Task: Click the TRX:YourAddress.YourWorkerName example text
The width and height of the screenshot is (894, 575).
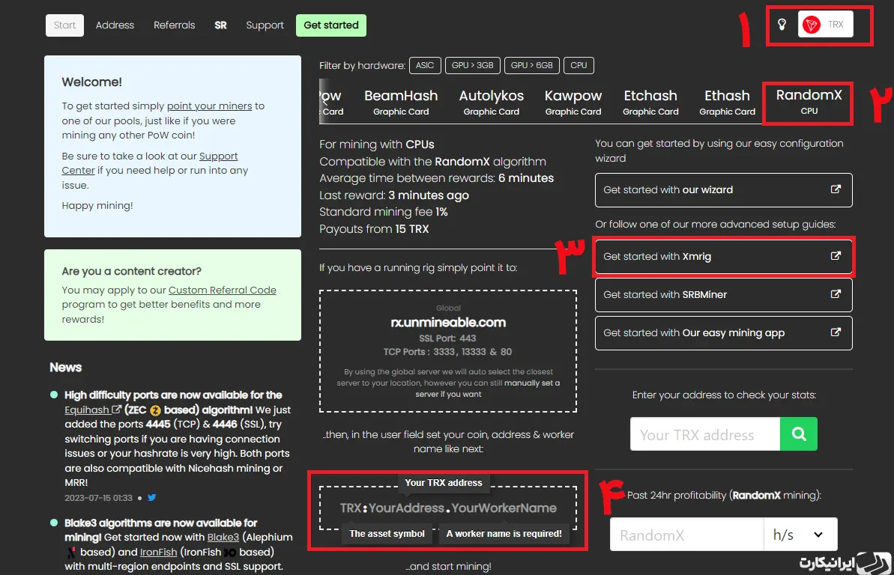Action: point(448,508)
